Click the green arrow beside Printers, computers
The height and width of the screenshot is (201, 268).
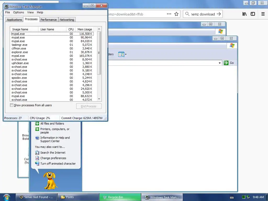pyautogui.click(x=37, y=129)
